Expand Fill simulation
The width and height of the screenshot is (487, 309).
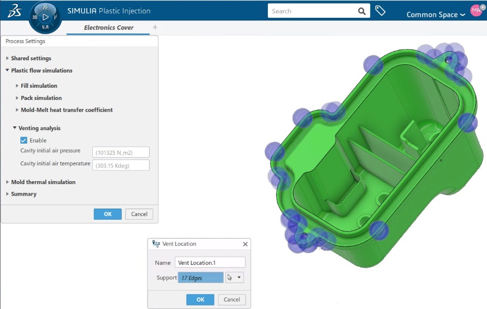pyautogui.click(x=17, y=85)
